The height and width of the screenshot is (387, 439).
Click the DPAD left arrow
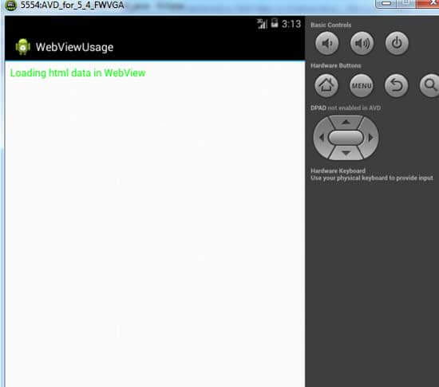point(322,138)
